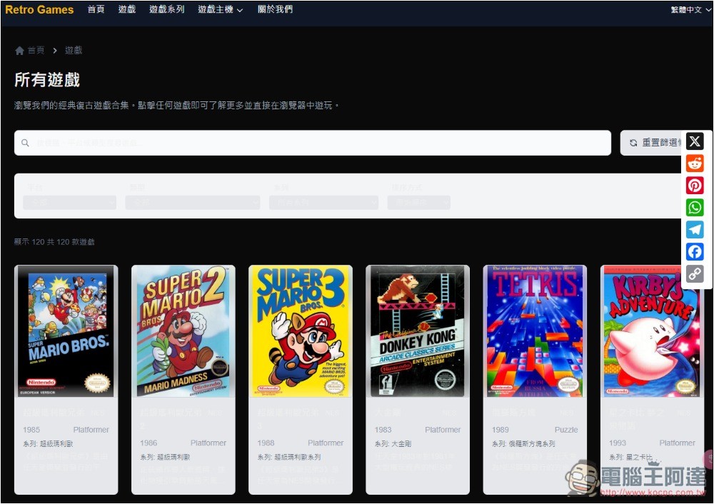
Task: Pin the page using the Pinterest icon
Action: pyautogui.click(x=694, y=185)
